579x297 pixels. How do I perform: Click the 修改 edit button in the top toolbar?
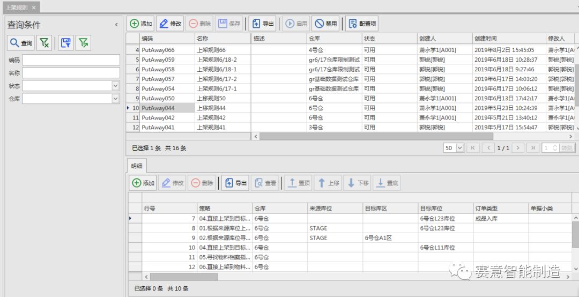[170, 24]
